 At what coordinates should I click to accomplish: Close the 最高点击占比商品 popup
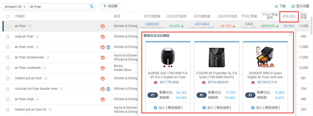[x=290, y=34]
